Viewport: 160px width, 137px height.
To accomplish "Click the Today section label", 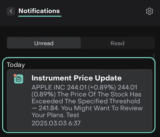I will pyautogui.click(x=16, y=65).
